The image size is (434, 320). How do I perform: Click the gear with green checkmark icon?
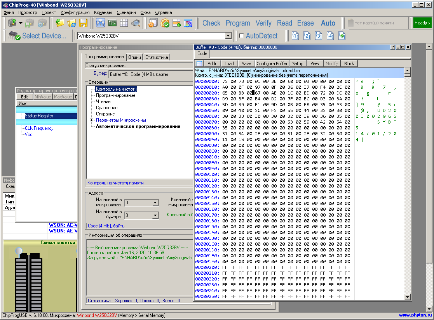tap(165, 23)
